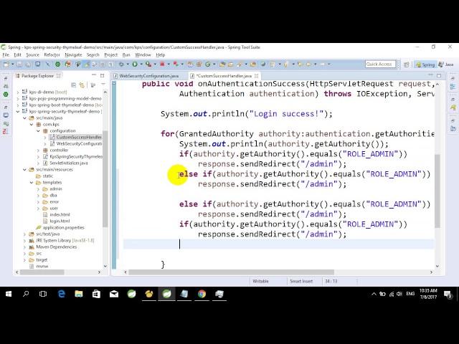Screen dimensions: 459x344
Task: Open the Debug button dropdown arrow
Action: [128, 64]
